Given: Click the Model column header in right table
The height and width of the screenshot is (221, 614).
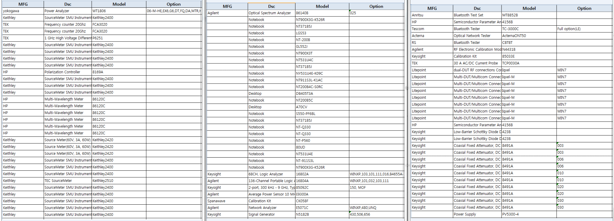Looking at the screenshot, I should click(x=529, y=8).
